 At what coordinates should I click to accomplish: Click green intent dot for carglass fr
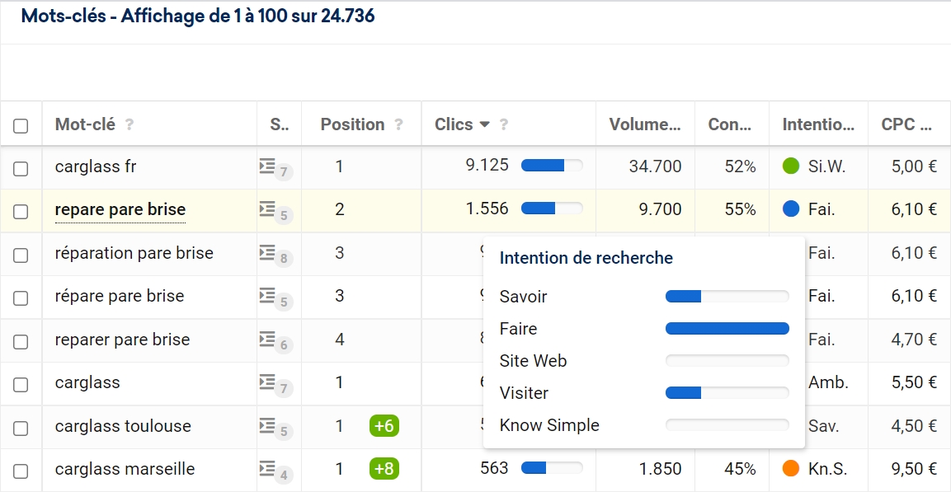click(791, 166)
